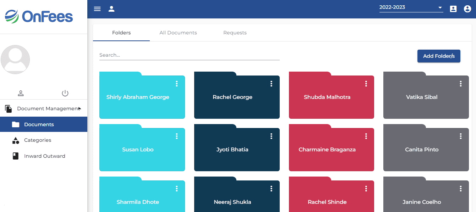Open three-dot menu on Vatika Sibal folder
This screenshot has height=212, width=476.
460,84
